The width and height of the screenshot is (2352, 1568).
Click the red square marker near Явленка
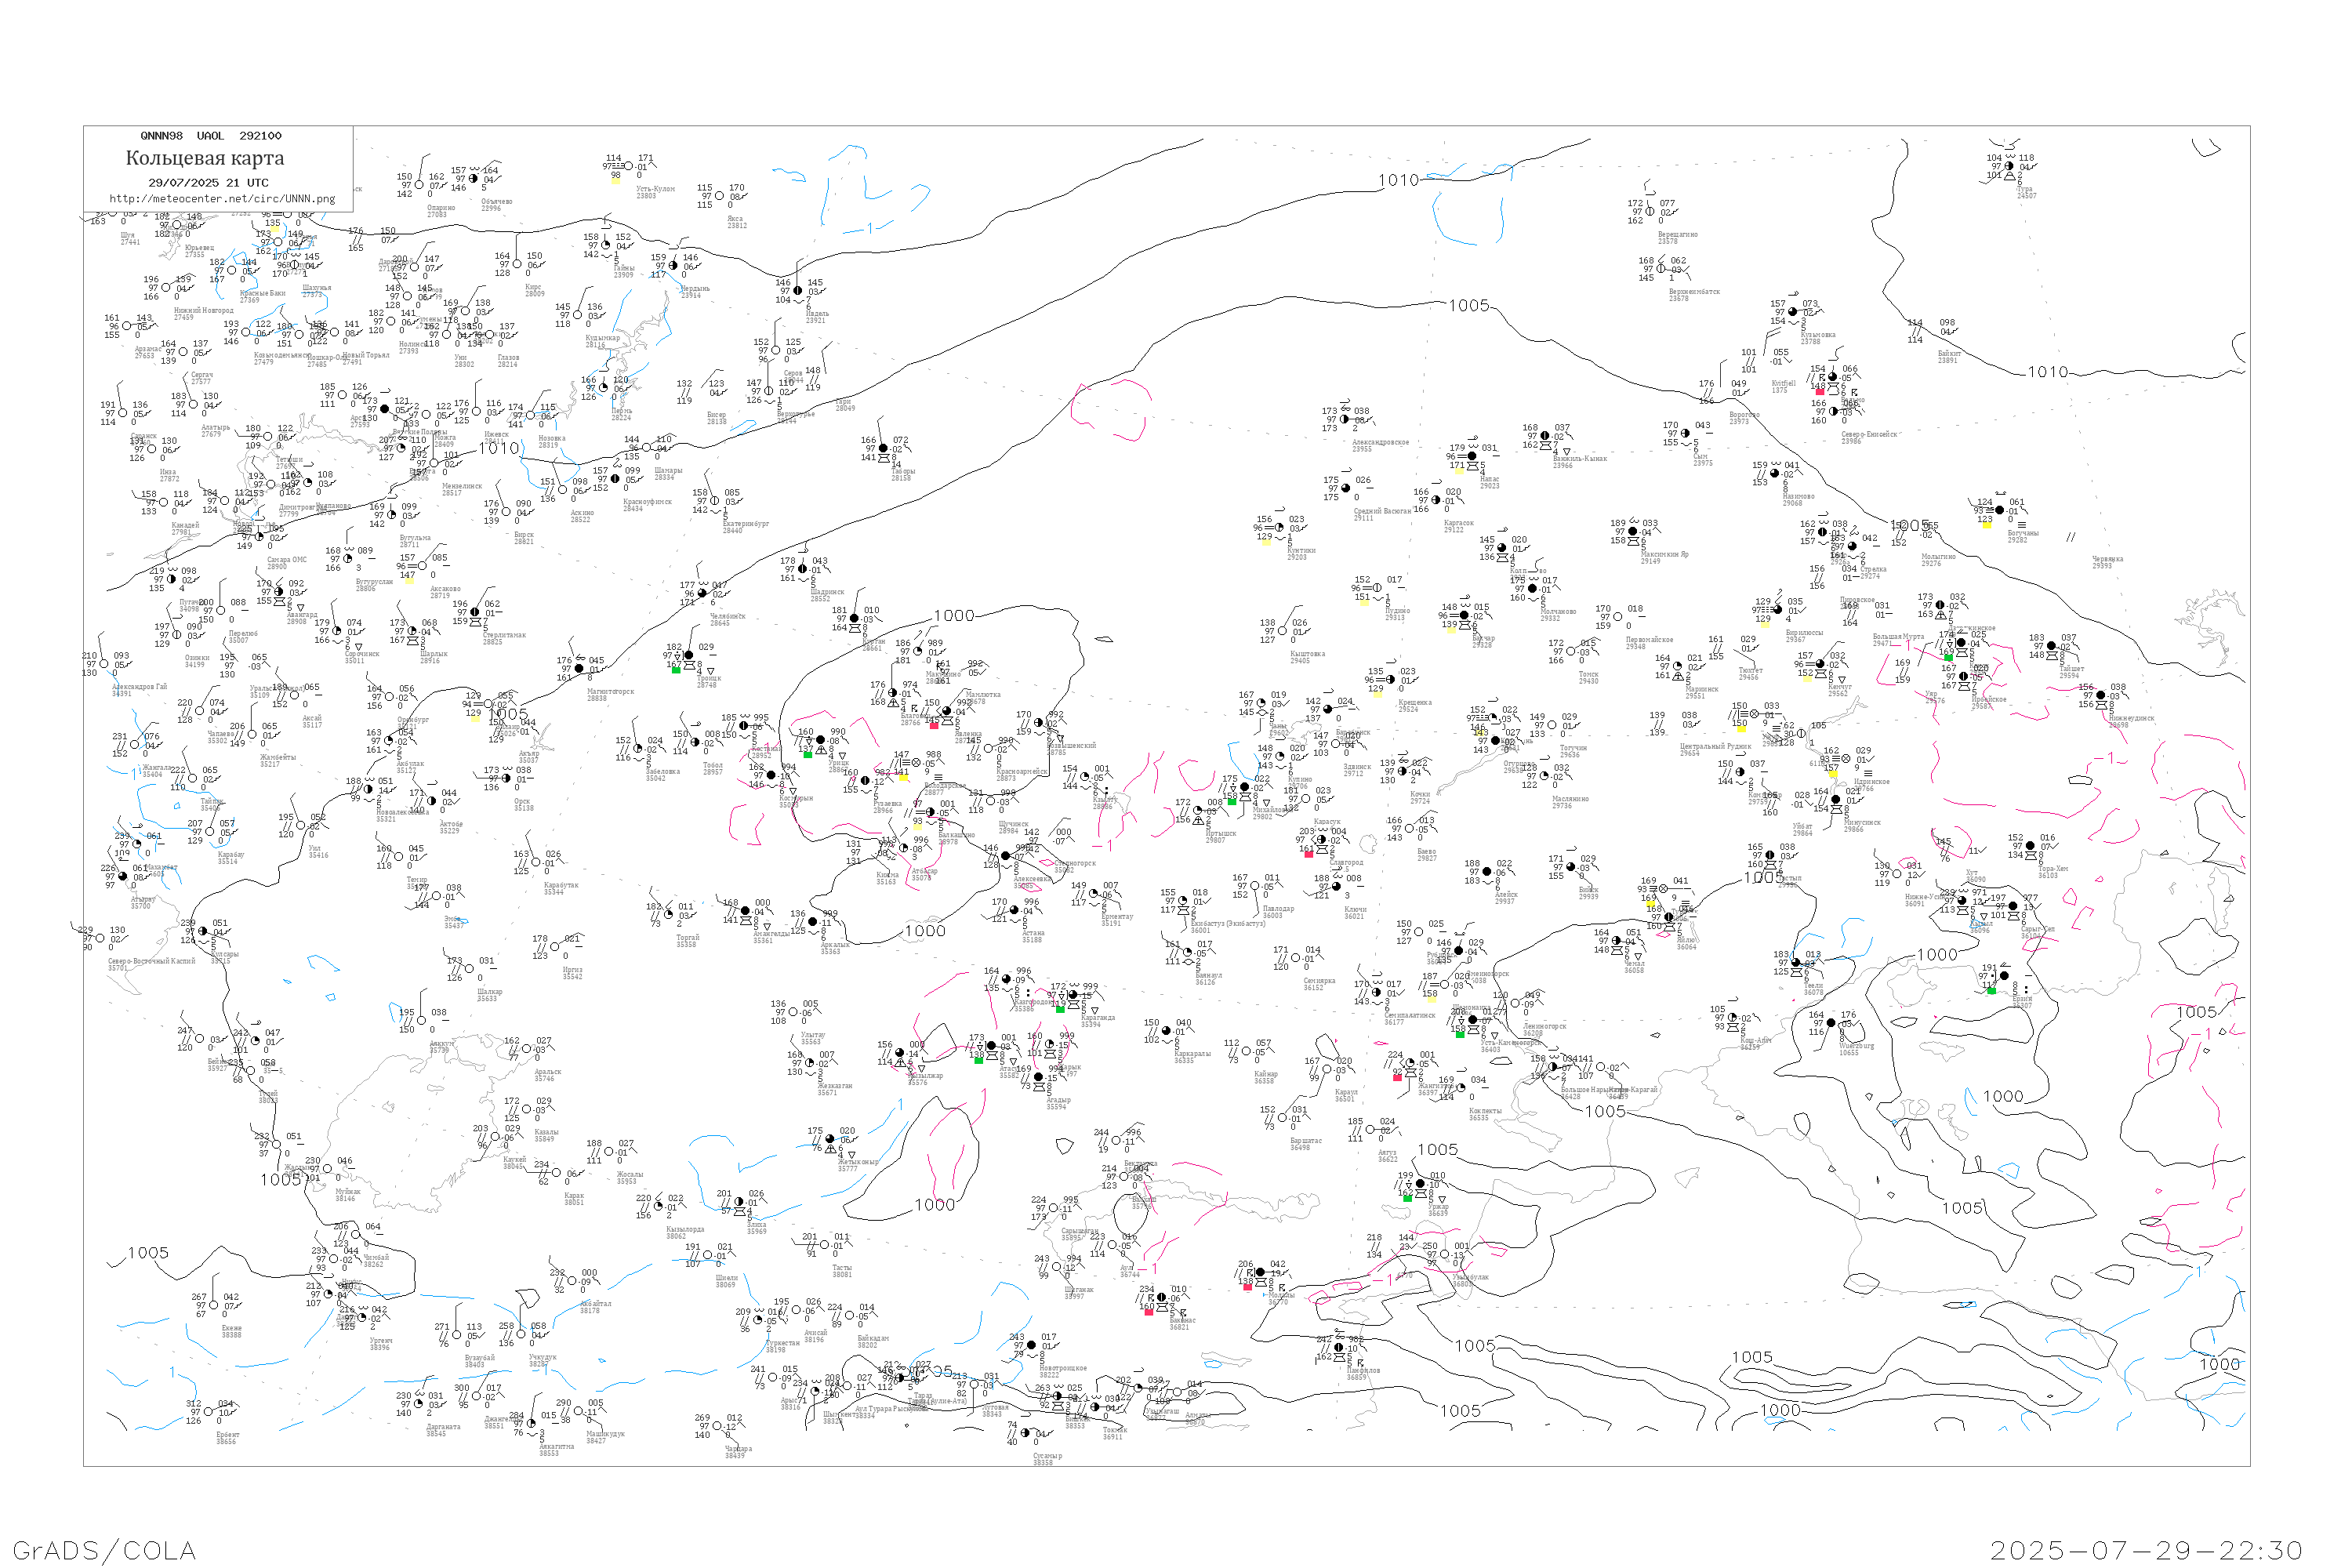point(934,725)
